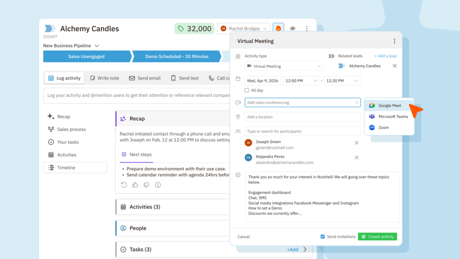
Task: Remove Alchemy Candles related lead
Action: (394, 66)
